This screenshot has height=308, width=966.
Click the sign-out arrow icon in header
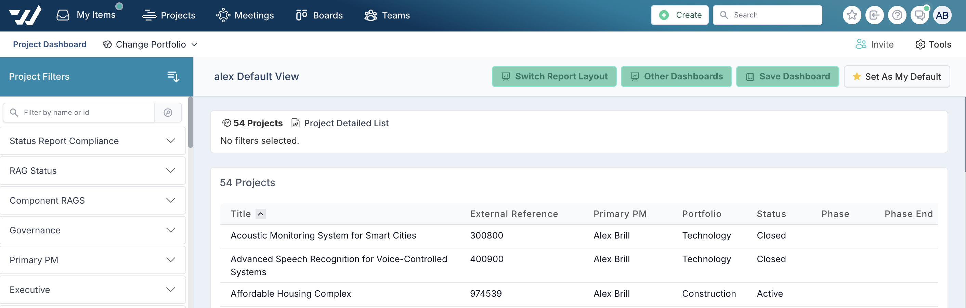tap(874, 15)
